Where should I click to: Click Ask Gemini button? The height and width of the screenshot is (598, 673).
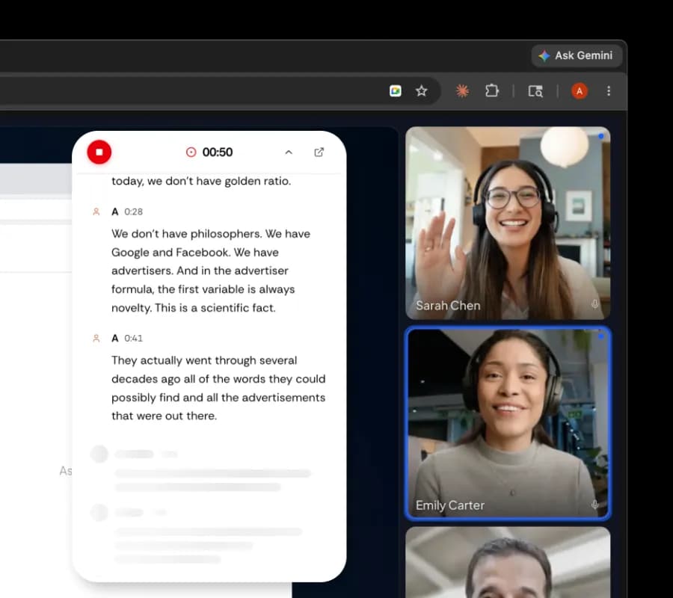(x=577, y=56)
